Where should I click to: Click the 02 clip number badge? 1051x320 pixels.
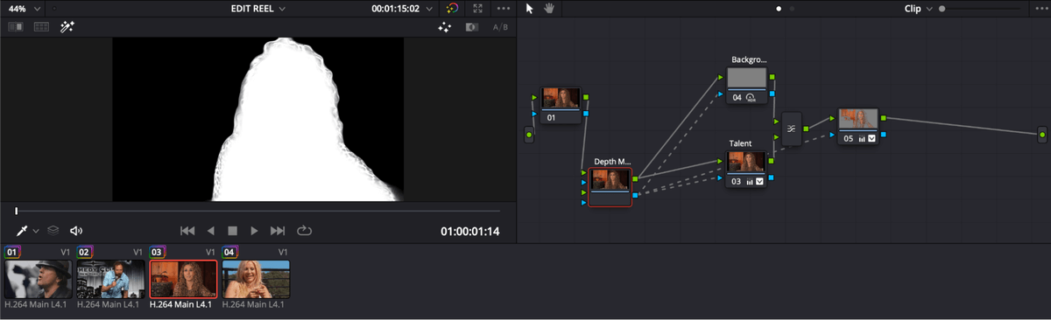[85, 252]
